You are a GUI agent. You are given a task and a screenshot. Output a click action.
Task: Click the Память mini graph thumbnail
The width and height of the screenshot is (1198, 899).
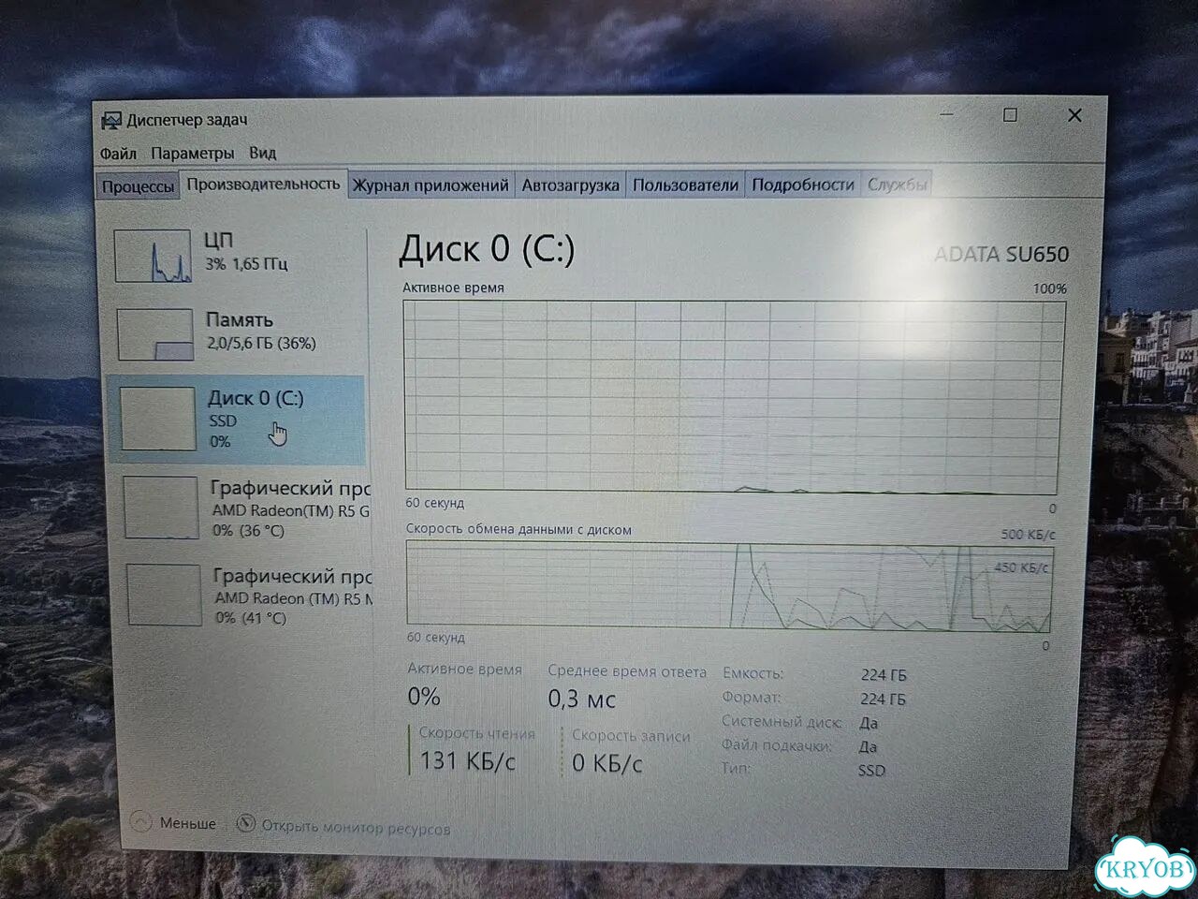[x=155, y=334]
